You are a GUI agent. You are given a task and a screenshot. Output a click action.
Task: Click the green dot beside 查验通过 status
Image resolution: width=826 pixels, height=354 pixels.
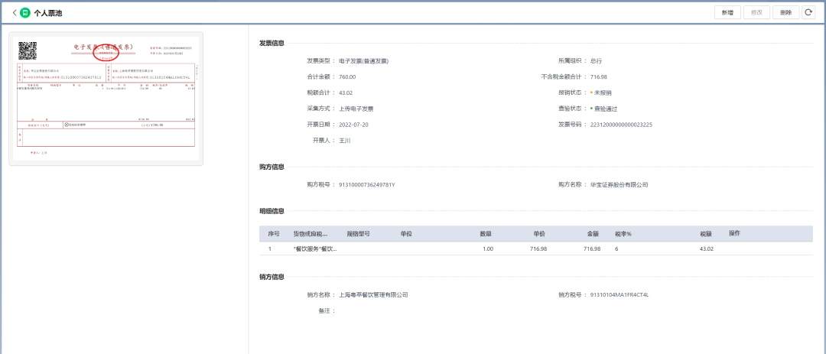(591, 109)
